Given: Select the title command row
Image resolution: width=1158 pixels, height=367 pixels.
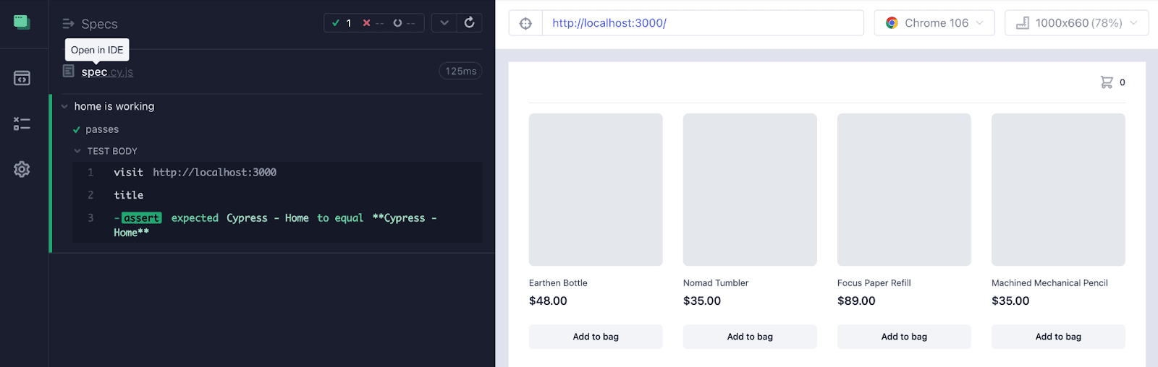Looking at the screenshot, I should tap(277, 195).
